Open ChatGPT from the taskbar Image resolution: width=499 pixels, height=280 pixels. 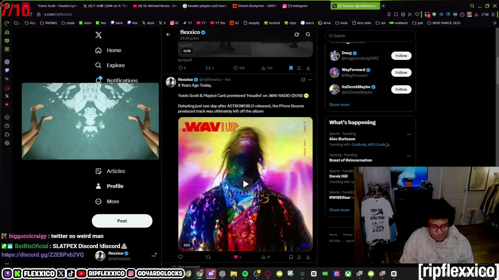[x=222, y=274]
